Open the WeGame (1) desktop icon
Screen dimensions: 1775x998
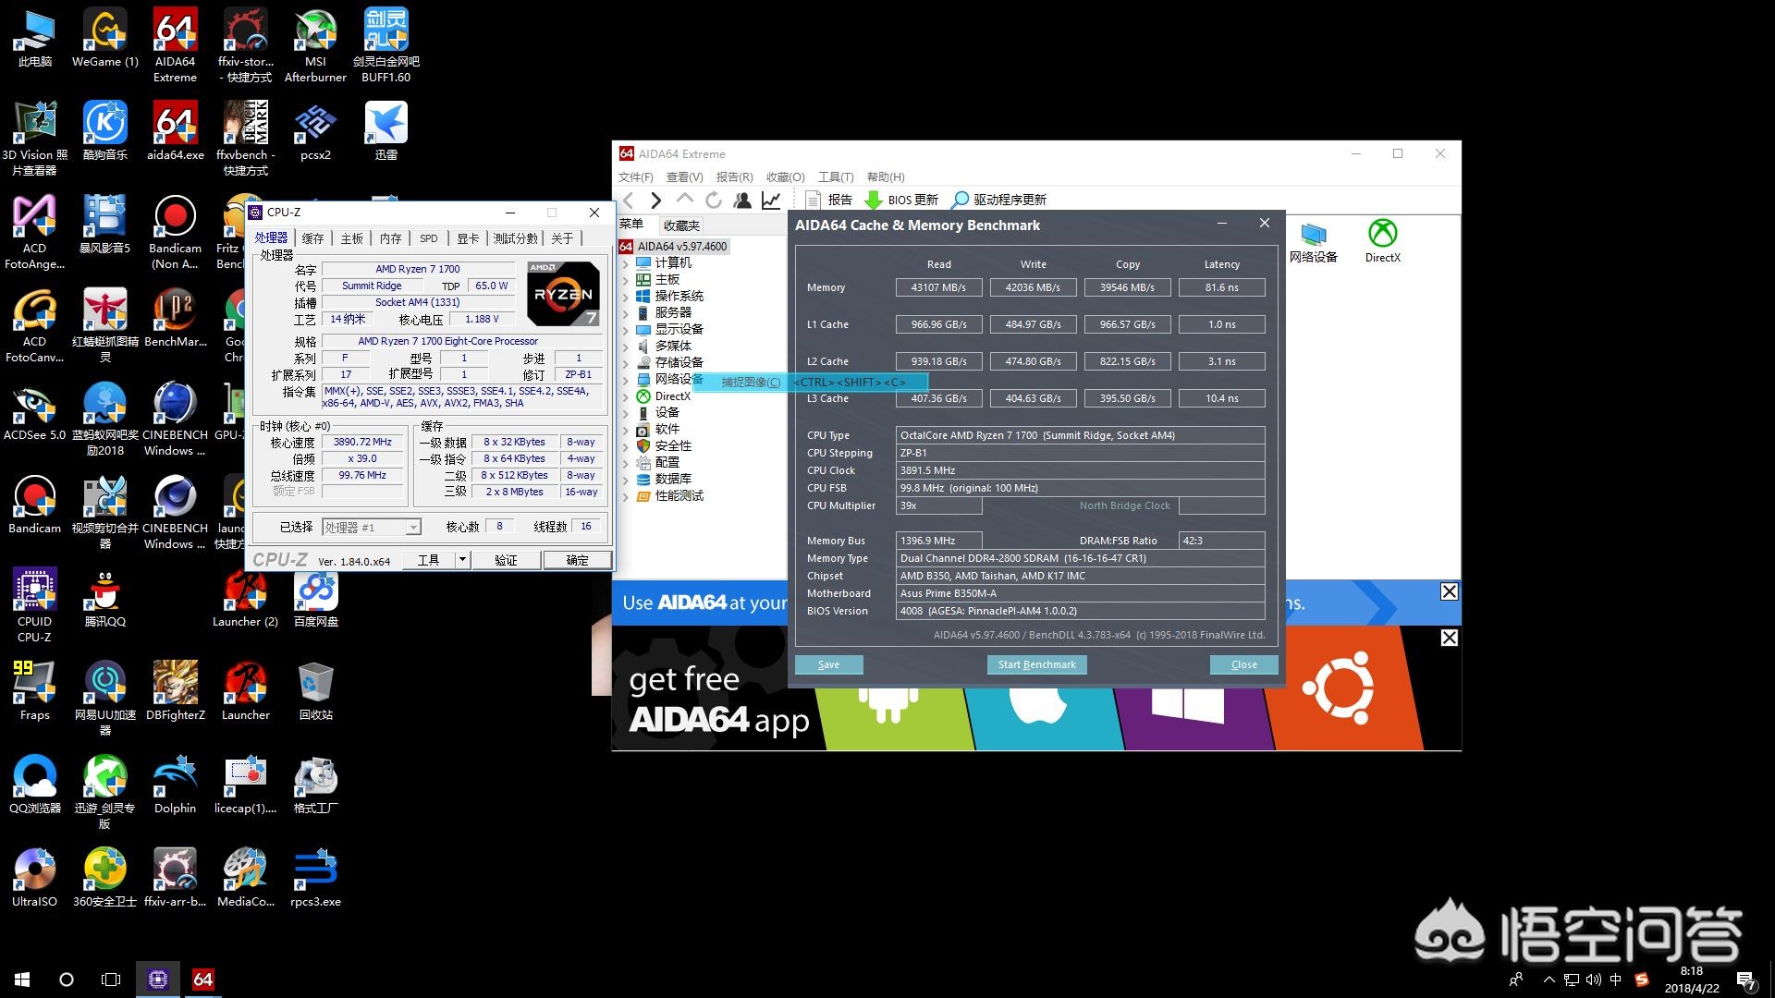[105, 39]
